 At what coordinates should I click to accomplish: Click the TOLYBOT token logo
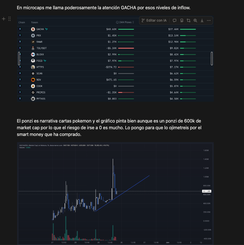[x=33, y=48]
